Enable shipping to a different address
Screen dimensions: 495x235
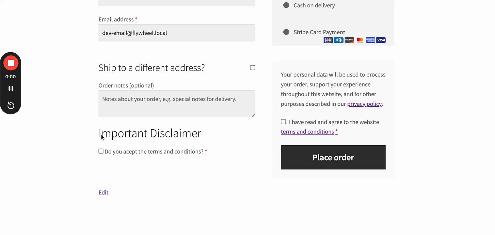[252, 68]
